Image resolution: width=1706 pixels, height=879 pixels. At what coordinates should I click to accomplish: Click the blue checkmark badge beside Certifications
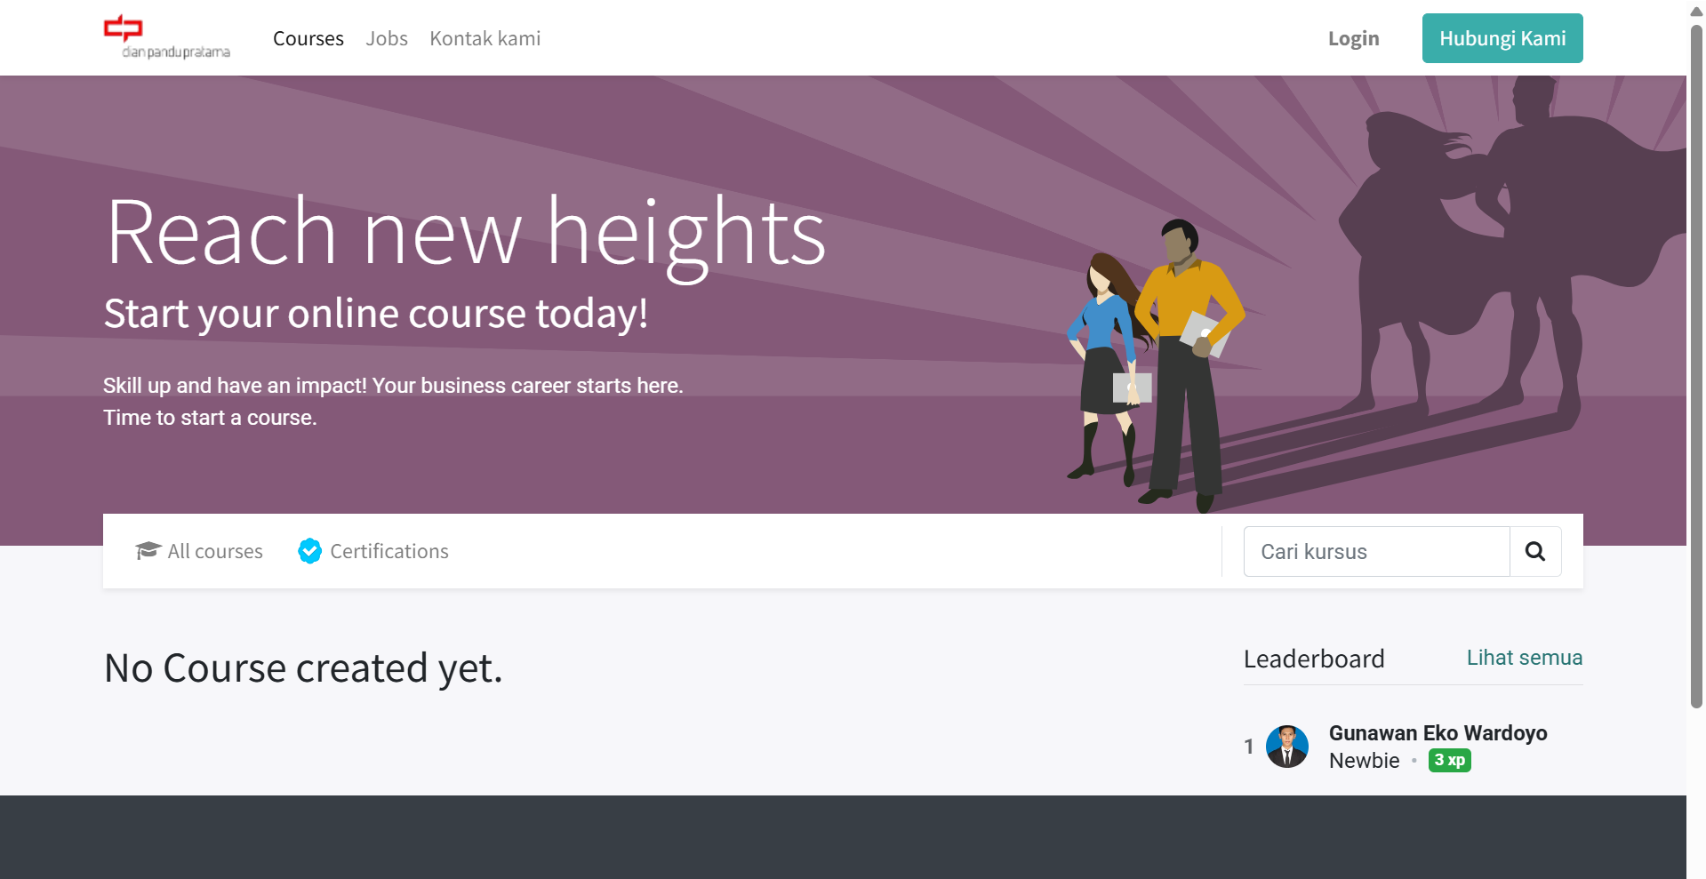click(309, 551)
